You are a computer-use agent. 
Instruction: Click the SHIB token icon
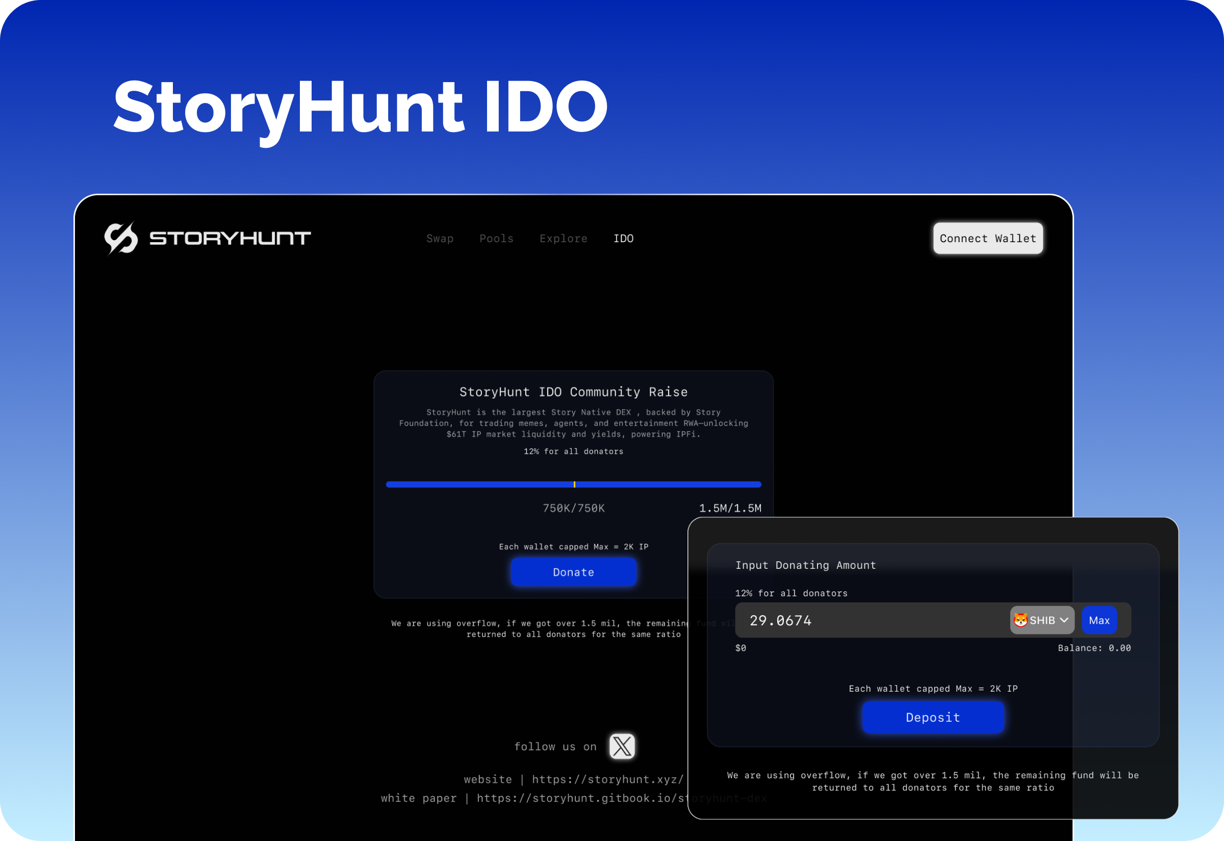[1021, 620]
